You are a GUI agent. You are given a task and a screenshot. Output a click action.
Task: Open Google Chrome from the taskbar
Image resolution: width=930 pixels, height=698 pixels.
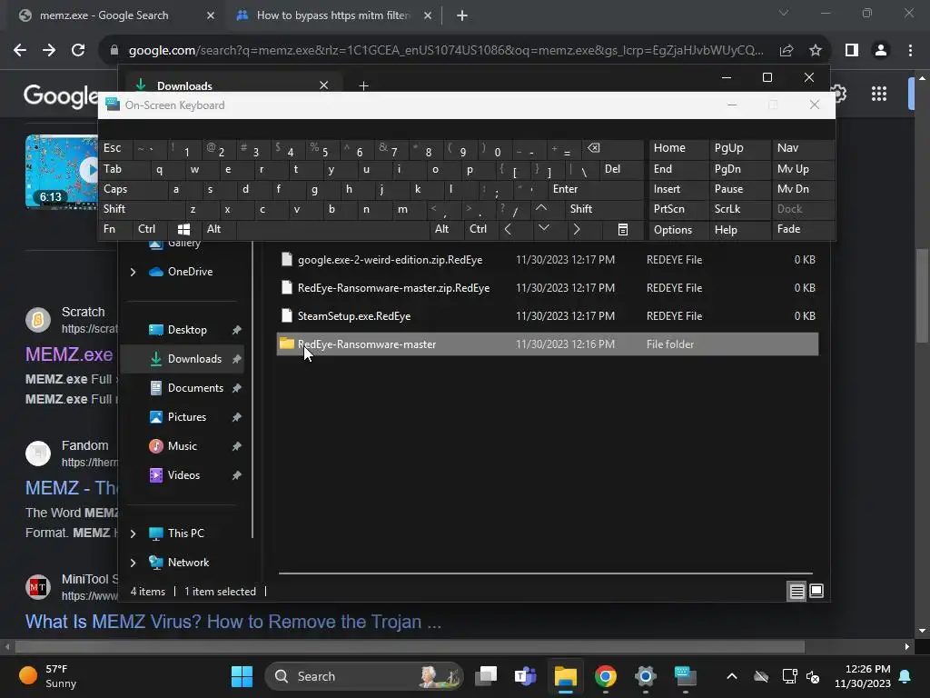[605, 676]
